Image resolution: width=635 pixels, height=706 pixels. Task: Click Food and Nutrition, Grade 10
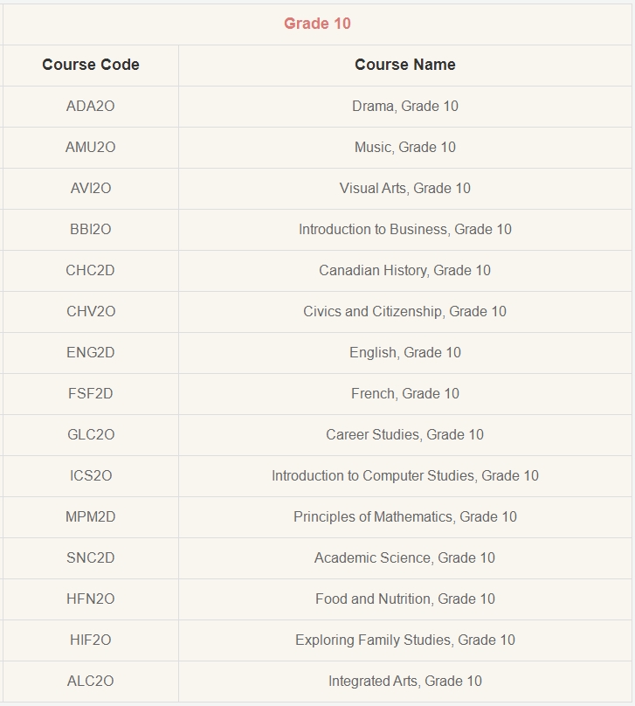(405, 599)
